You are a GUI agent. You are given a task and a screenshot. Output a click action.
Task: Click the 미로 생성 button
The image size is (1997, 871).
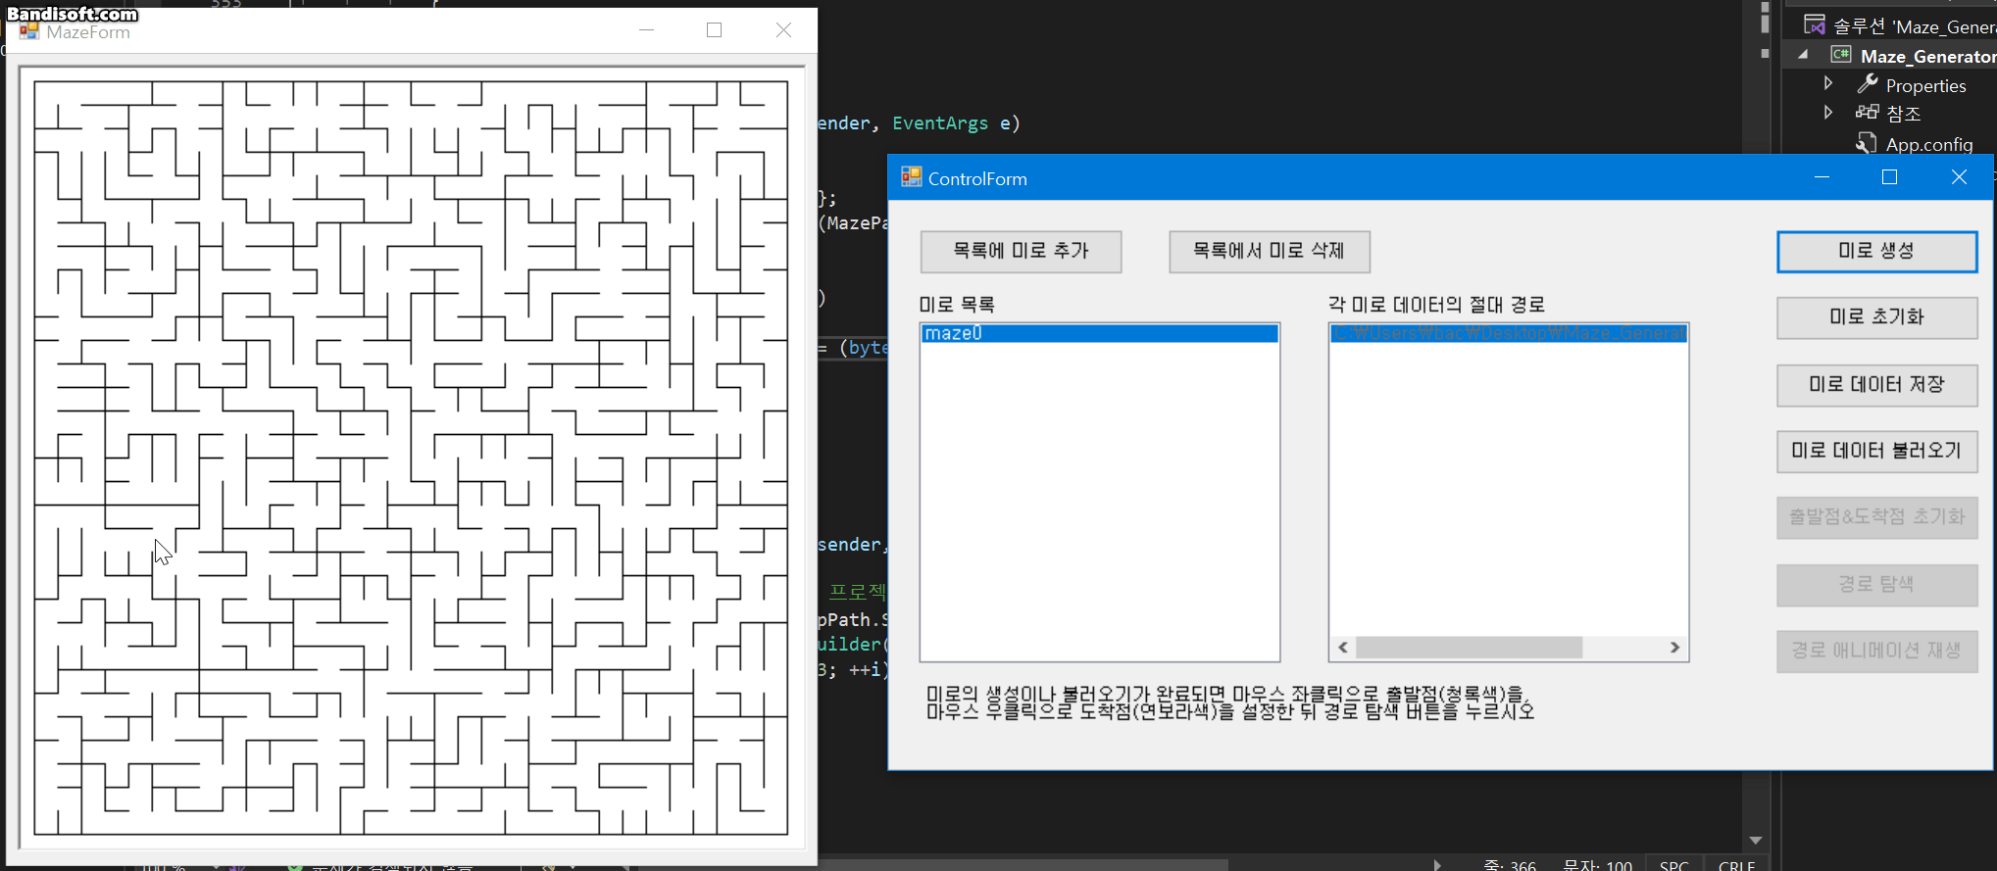[x=1876, y=252]
